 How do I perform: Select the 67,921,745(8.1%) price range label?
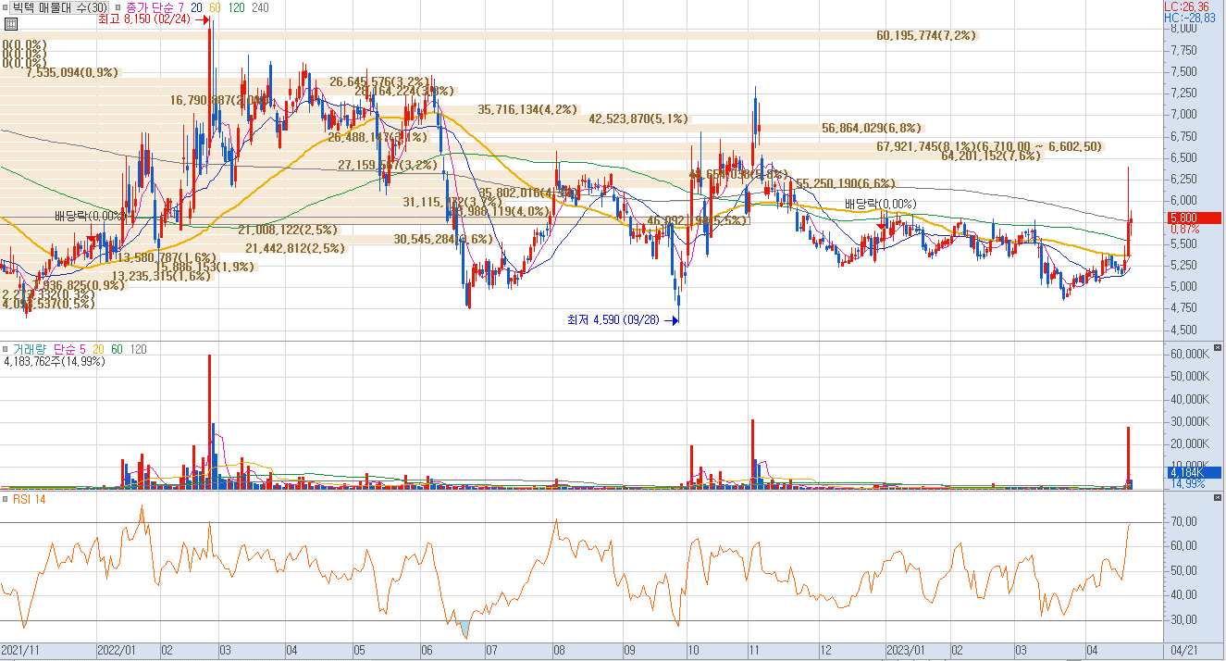989,146
